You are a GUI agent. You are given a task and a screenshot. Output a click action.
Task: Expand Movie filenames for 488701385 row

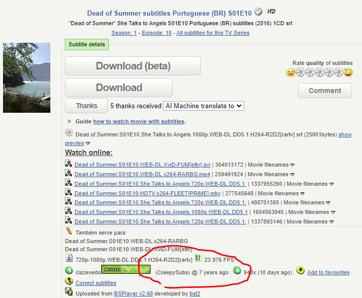[x=328, y=203]
